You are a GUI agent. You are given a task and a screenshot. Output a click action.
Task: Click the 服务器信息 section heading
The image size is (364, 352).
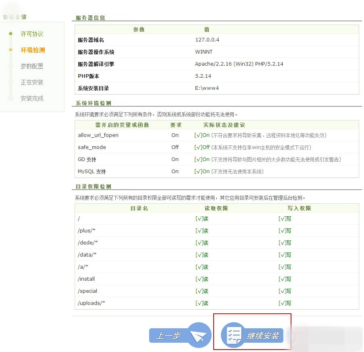pyautogui.click(x=90, y=18)
